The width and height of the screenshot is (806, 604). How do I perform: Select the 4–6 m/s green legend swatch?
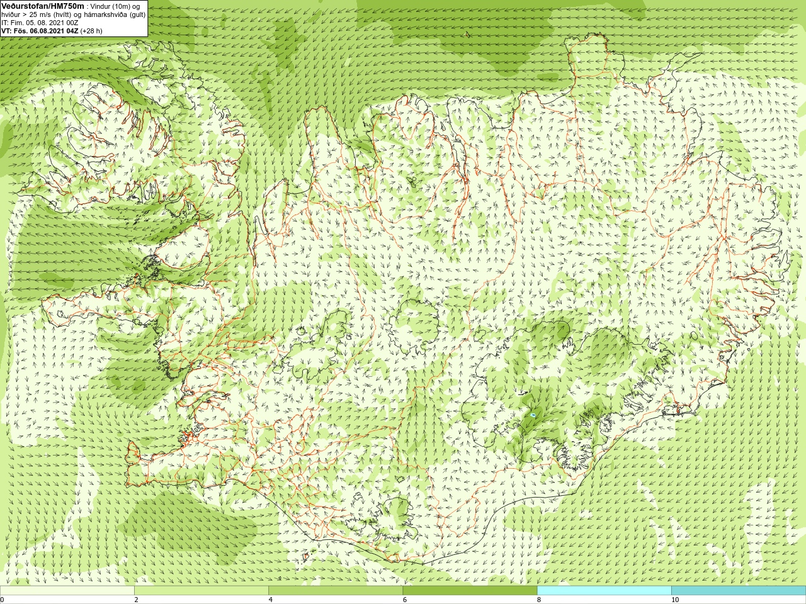coord(336,591)
